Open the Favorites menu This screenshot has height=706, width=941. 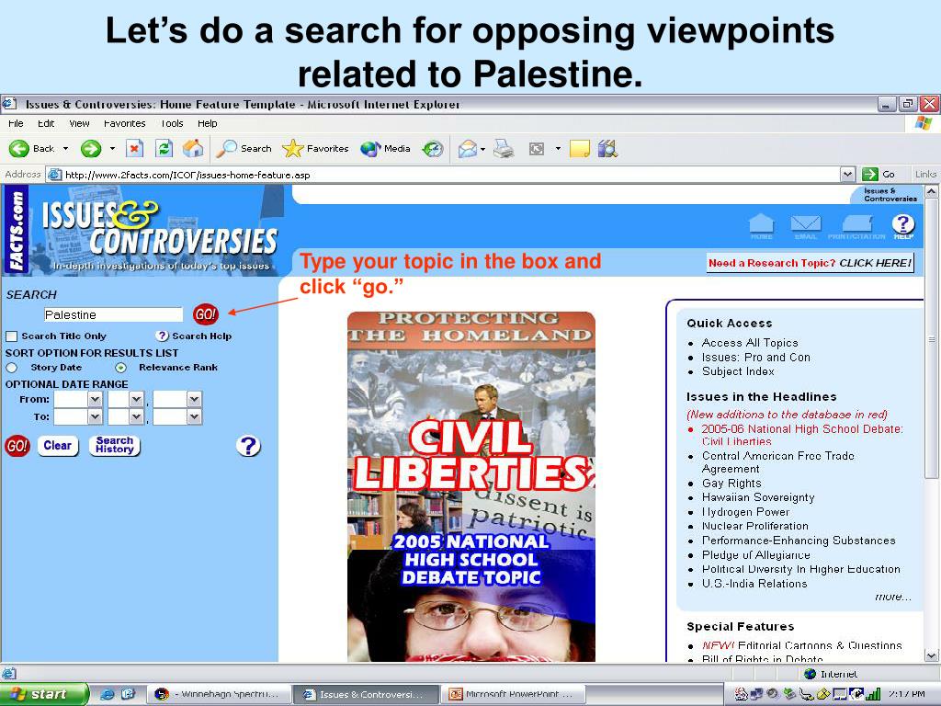125,124
